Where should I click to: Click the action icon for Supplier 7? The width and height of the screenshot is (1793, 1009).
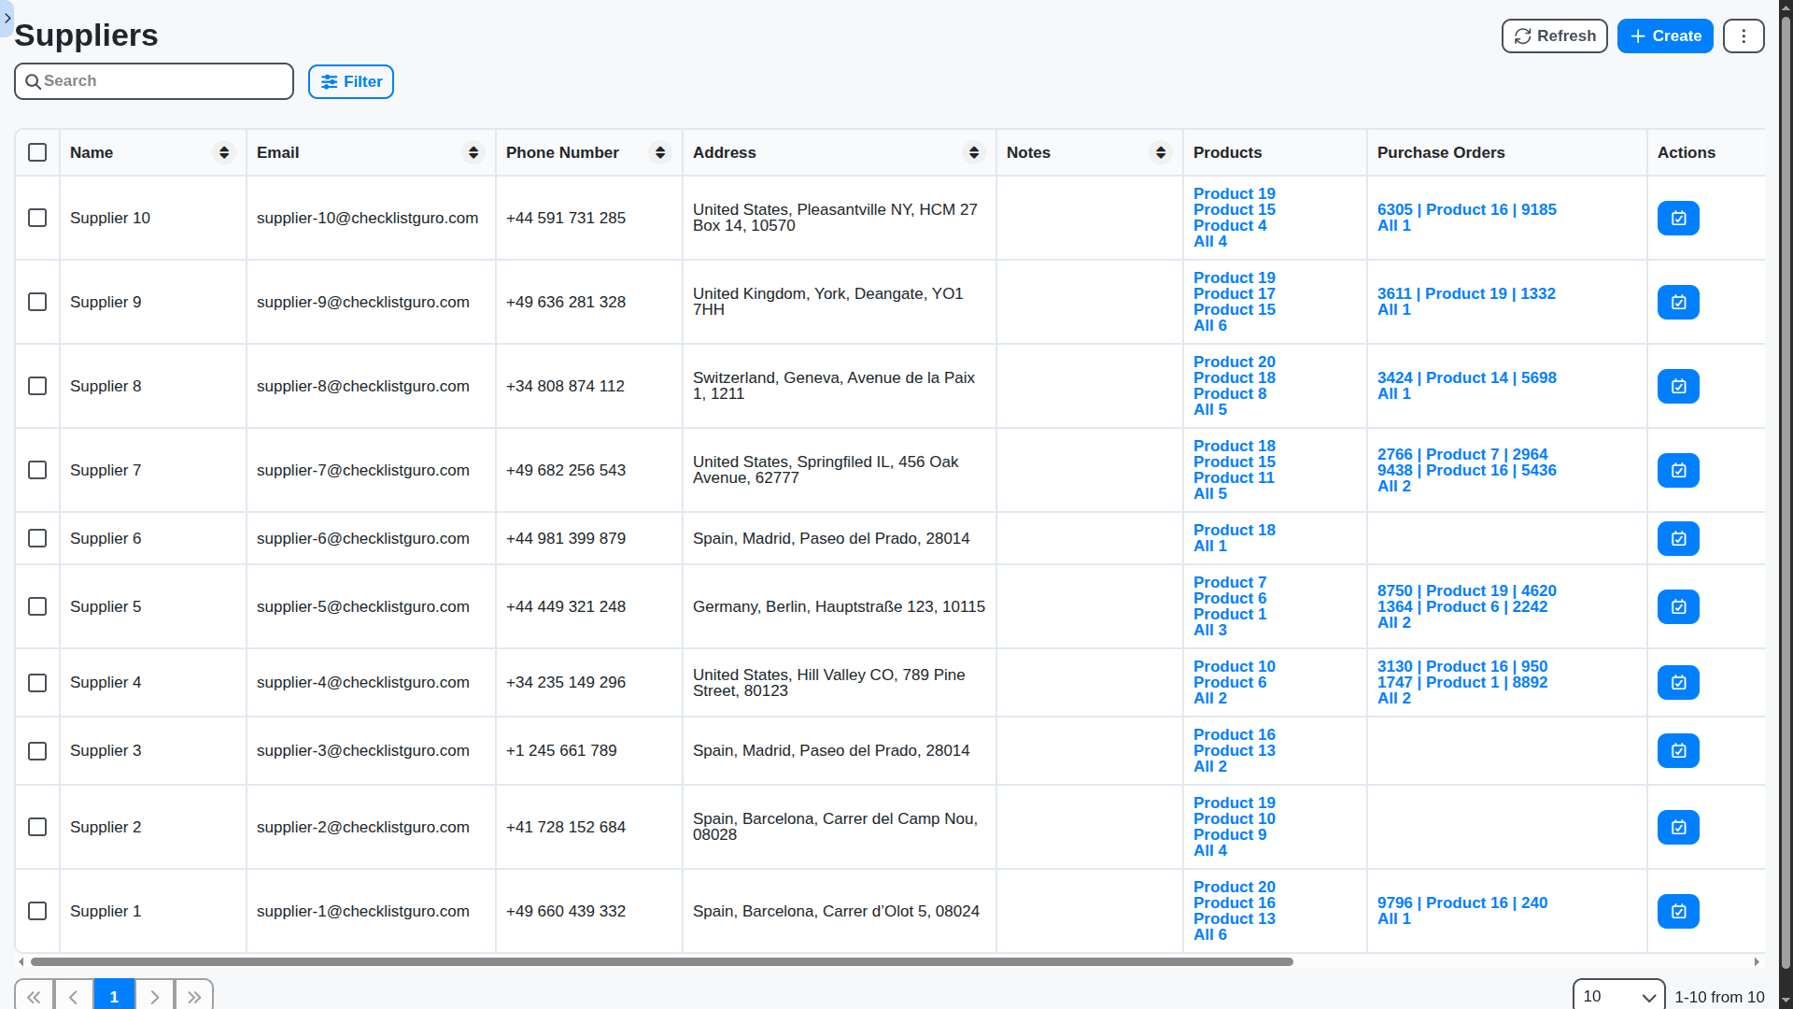pyautogui.click(x=1677, y=471)
